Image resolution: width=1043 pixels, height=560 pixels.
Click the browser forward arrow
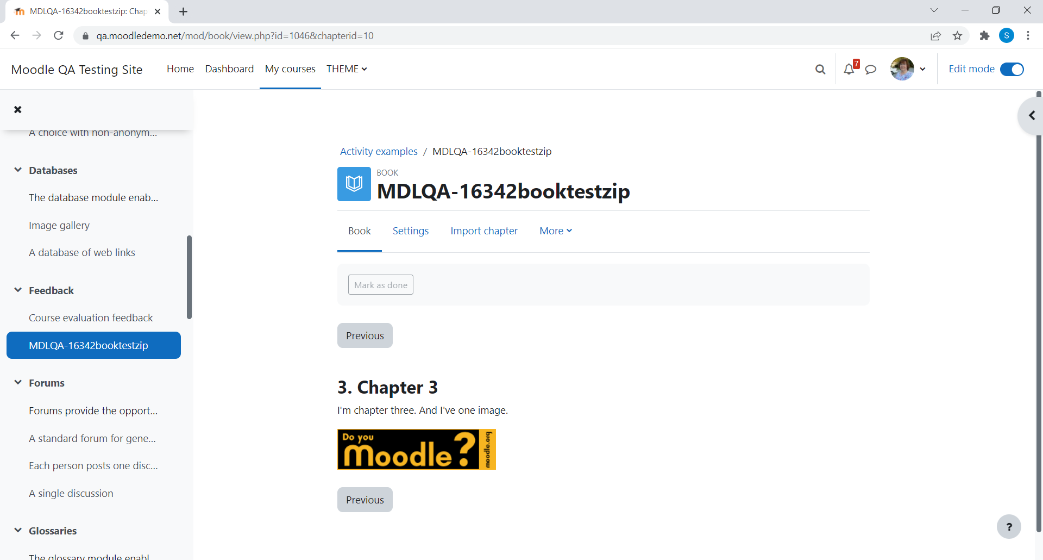[36, 36]
